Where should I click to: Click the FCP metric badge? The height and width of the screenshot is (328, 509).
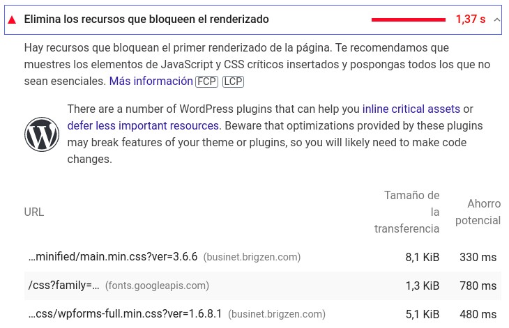pos(207,81)
